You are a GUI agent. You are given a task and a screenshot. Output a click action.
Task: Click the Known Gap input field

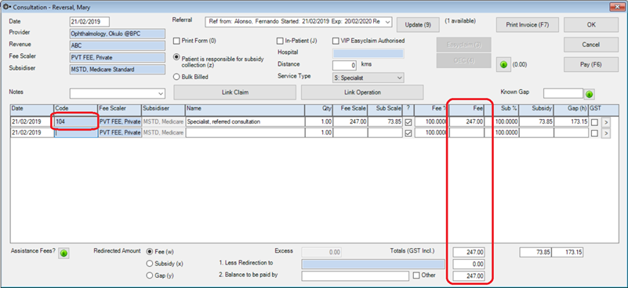click(x=563, y=93)
